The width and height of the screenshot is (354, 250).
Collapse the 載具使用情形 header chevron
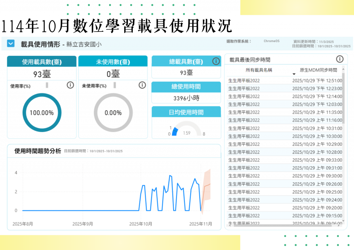click(11, 44)
